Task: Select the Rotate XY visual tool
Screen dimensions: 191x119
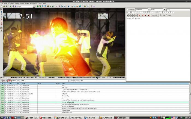Action: [1, 17]
